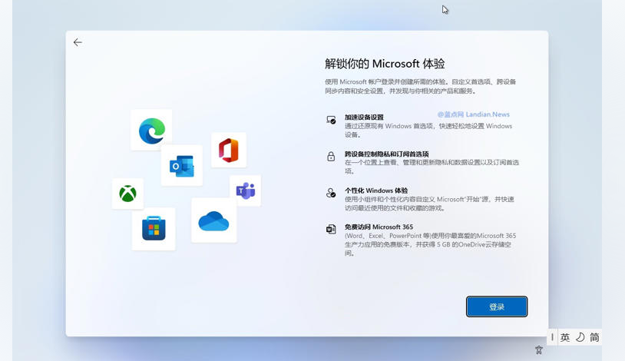Click the Microsoft Edge icon tile

pos(151,131)
